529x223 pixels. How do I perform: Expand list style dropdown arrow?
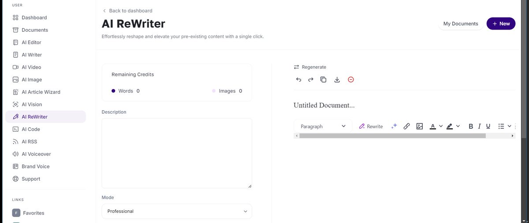(510, 126)
